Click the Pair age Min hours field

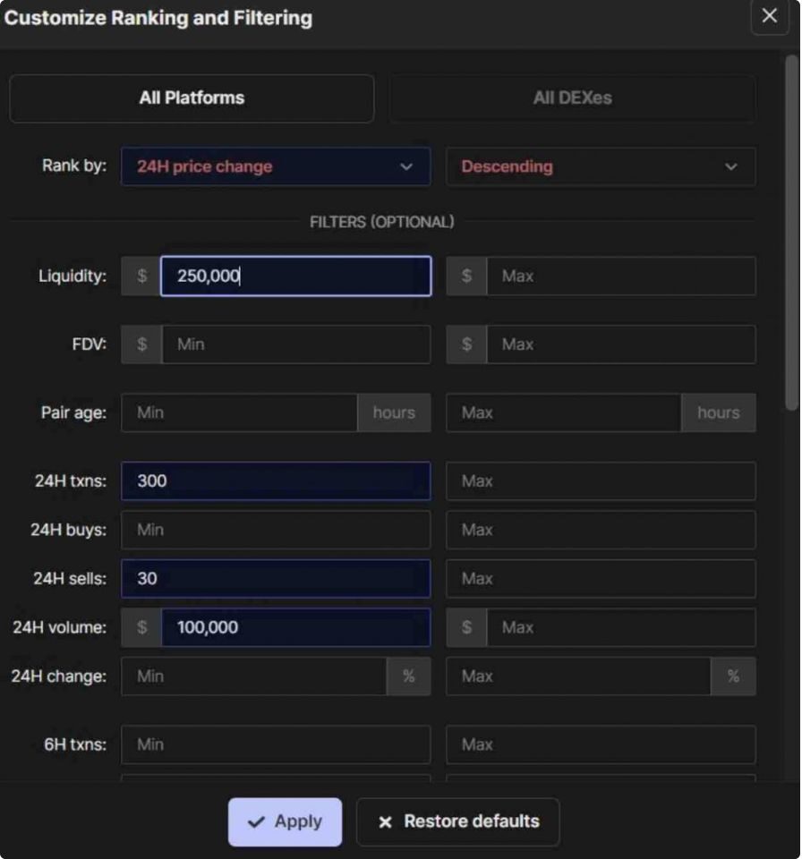[239, 412]
